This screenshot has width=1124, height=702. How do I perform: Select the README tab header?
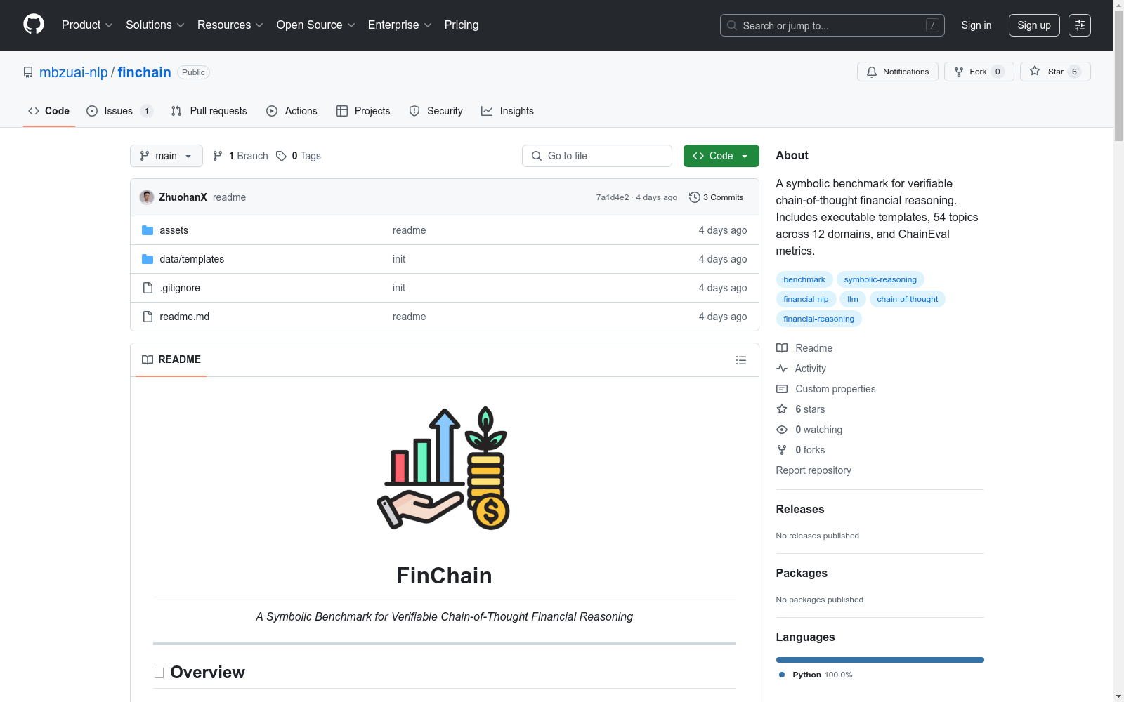click(x=171, y=359)
